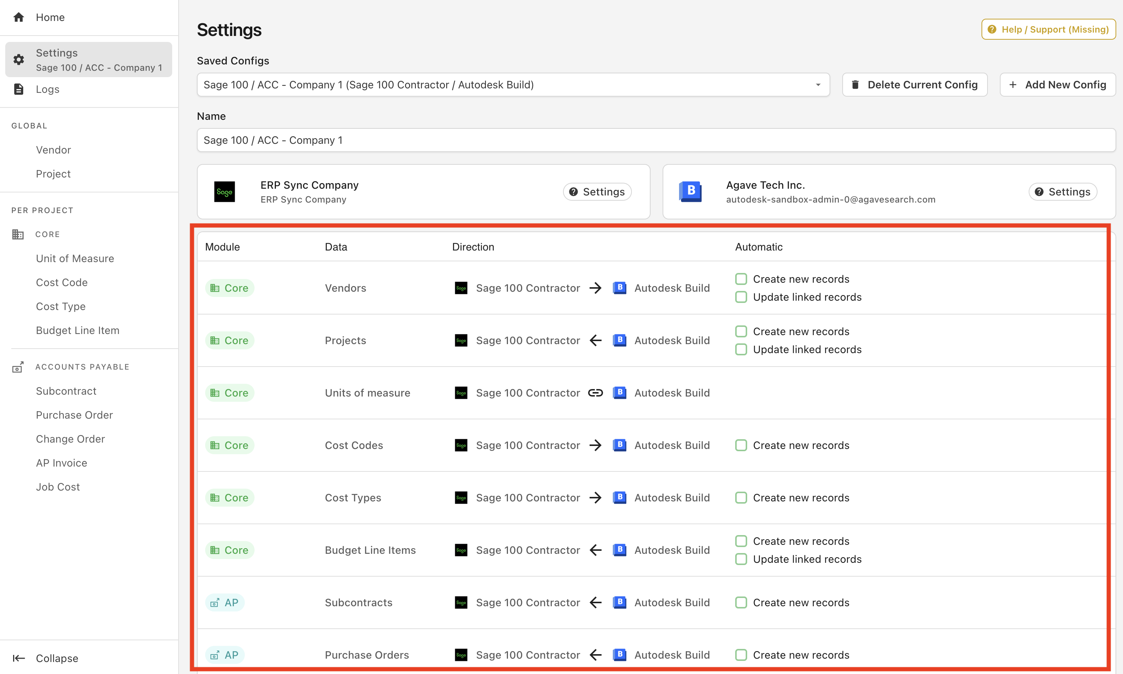Enable Create new records for Vendors
This screenshot has width=1123, height=674.
tap(741, 279)
